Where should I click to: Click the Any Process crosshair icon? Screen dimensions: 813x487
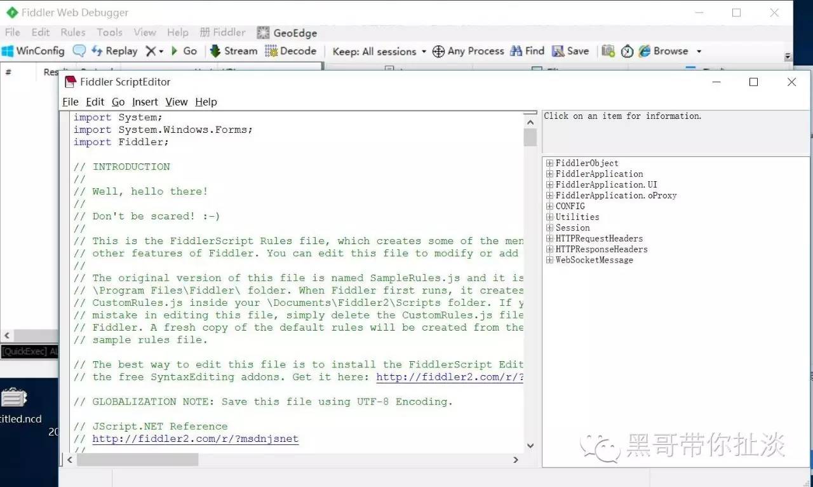tap(438, 51)
